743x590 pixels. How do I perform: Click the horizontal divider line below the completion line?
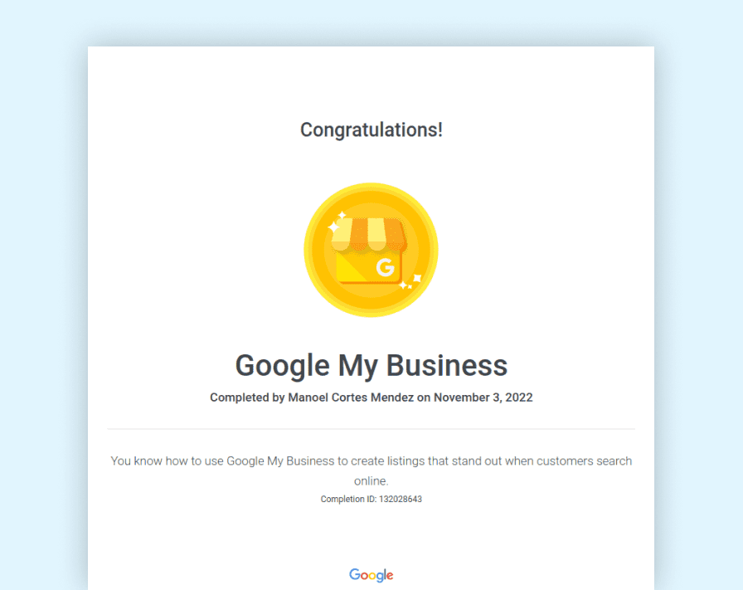point(371,429)
